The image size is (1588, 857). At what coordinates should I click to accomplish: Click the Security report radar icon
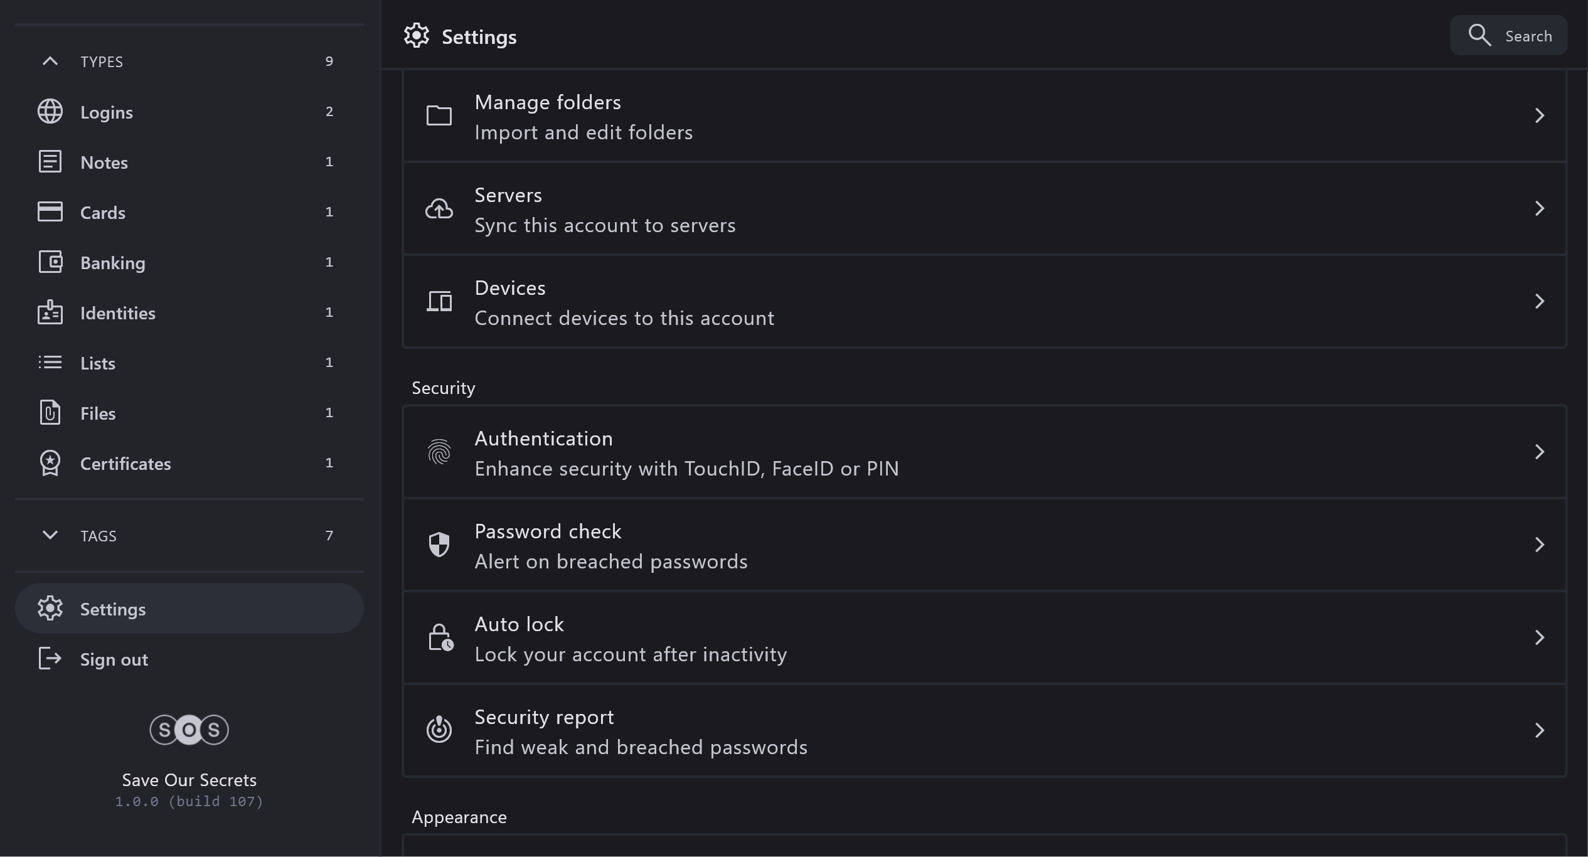pos(439,730)
